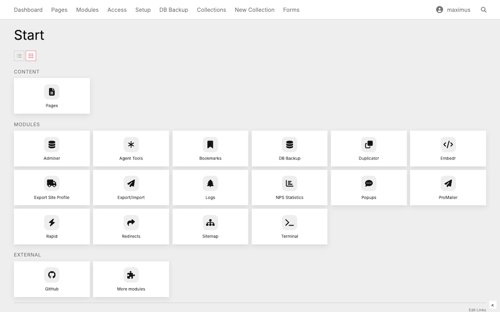Open the Adminer database module icon
Screen dimensions: 500x312
pos(52,145)
